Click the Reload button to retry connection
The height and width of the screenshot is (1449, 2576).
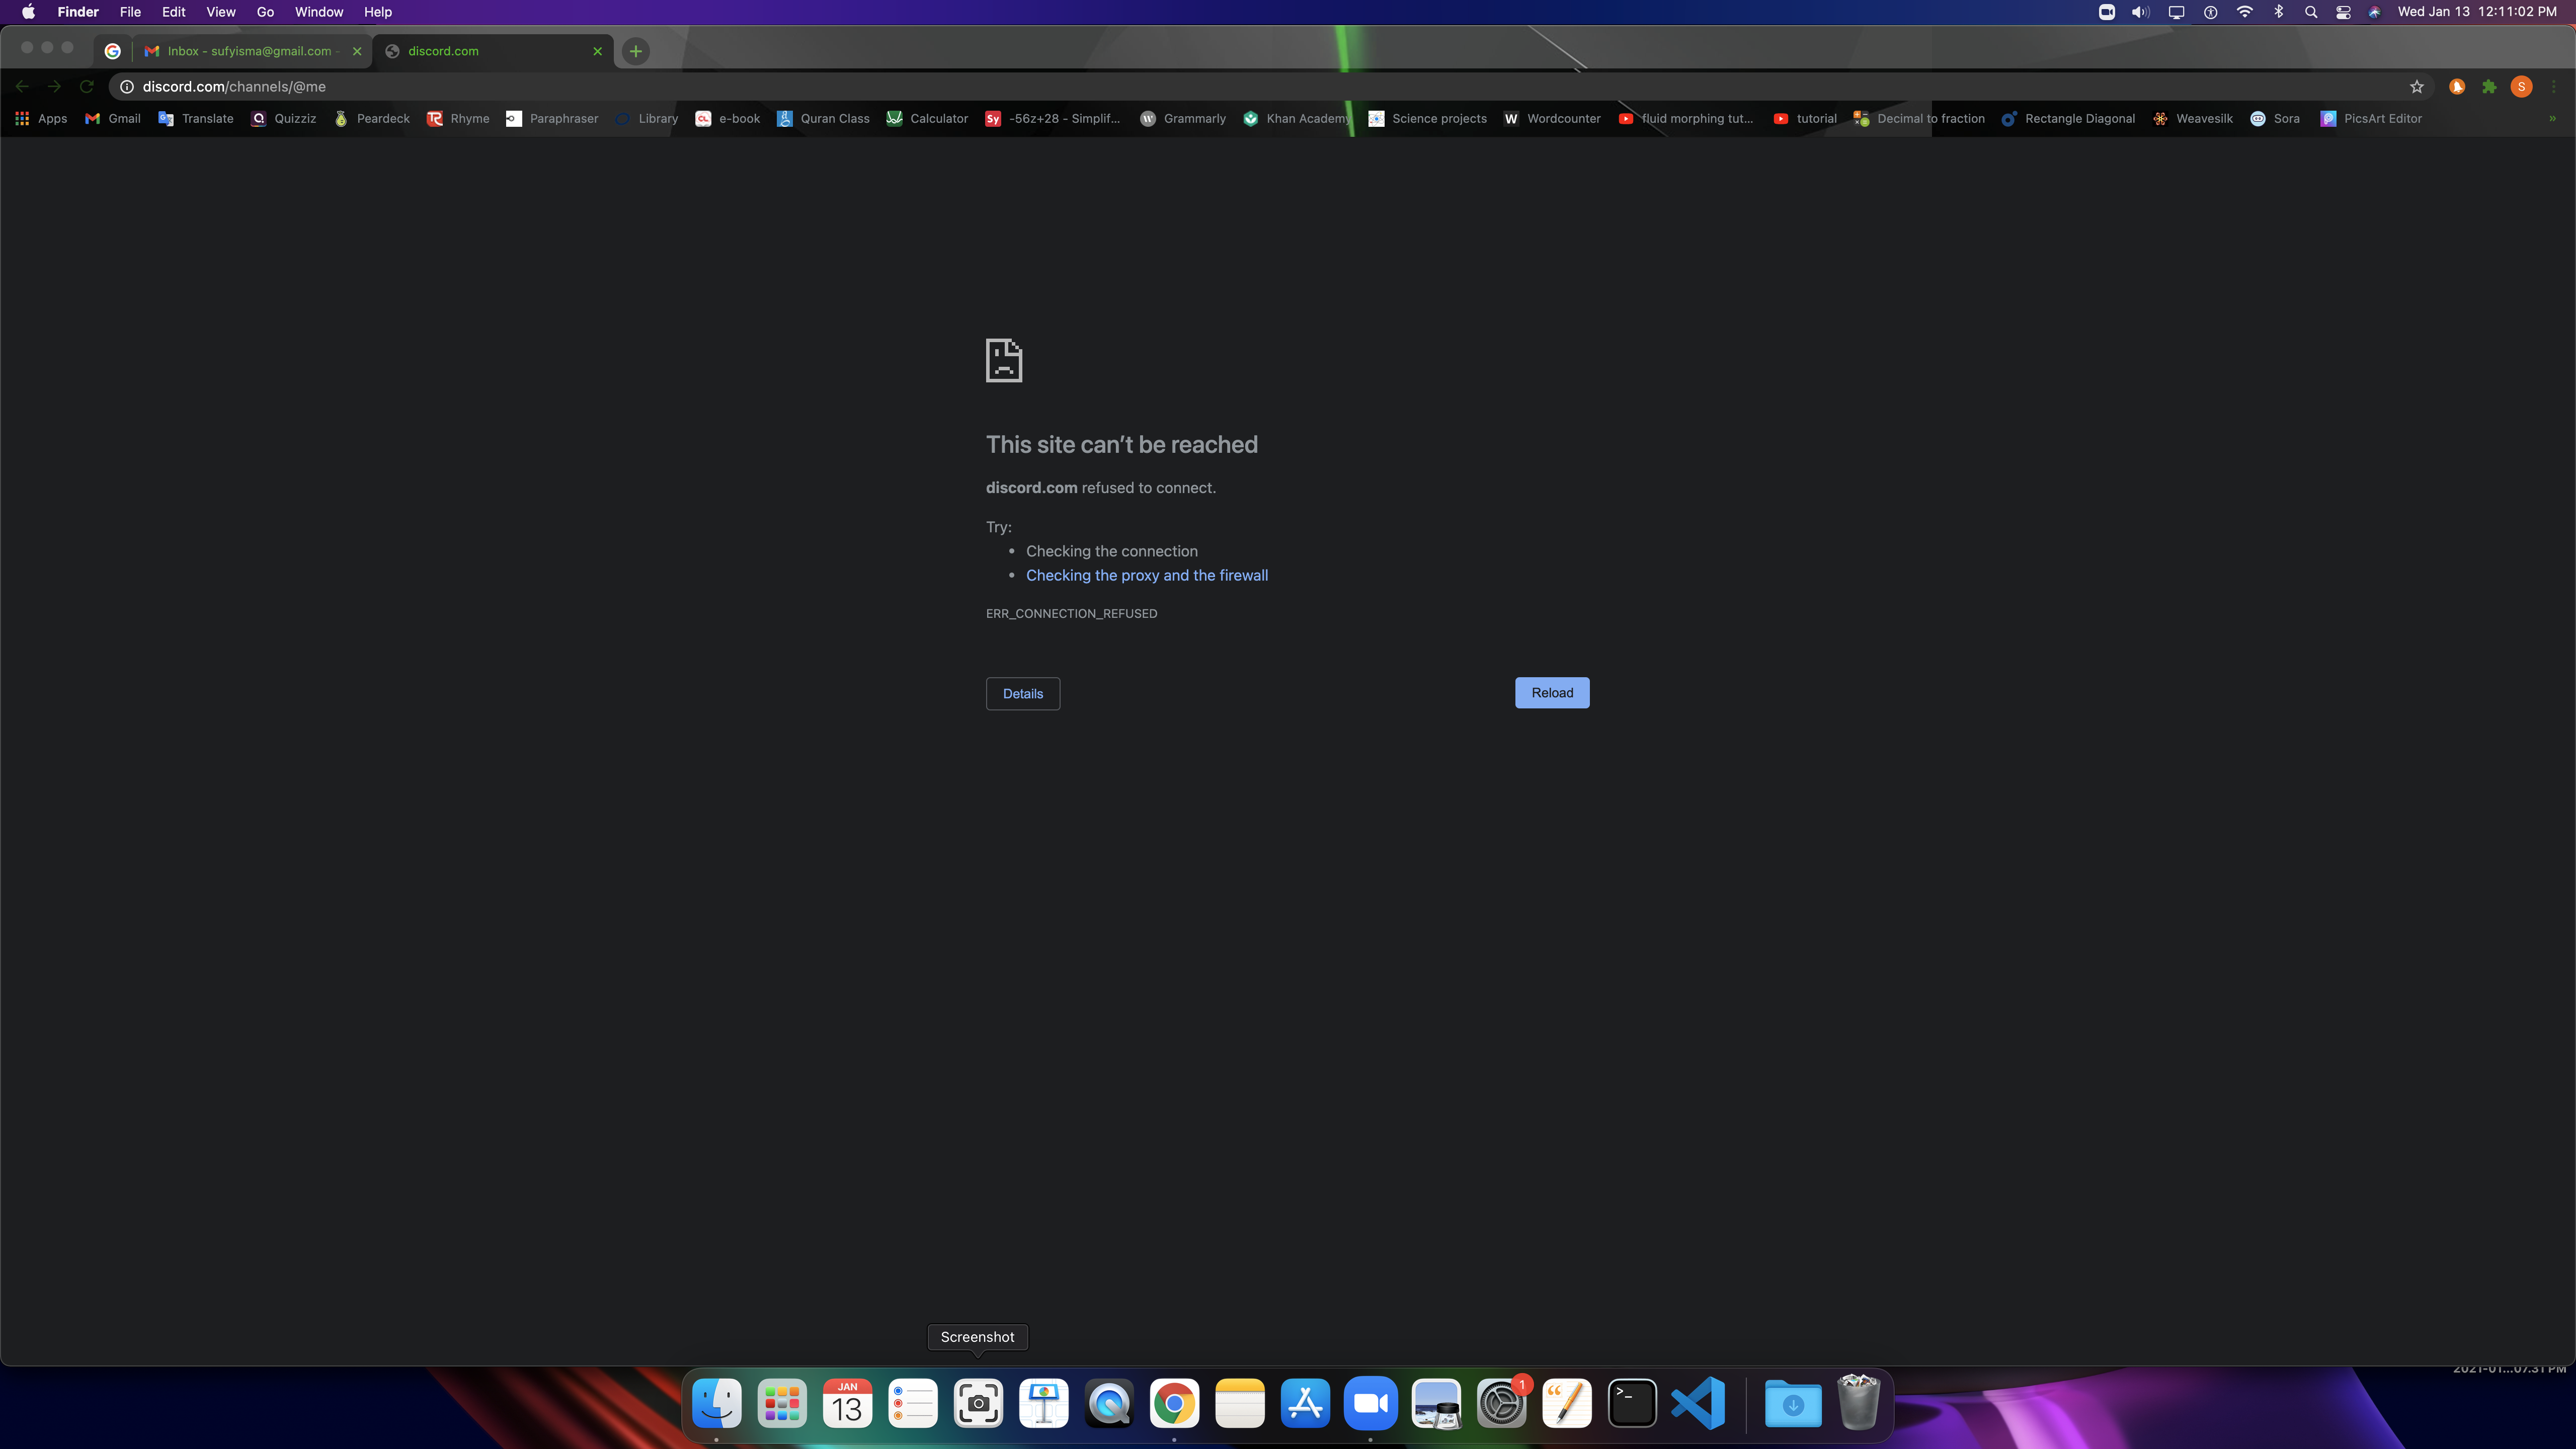click(1552, 692)
